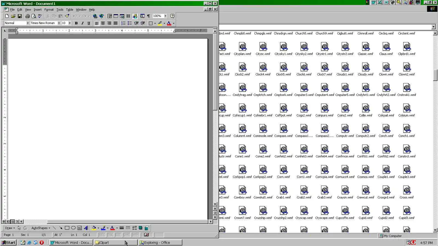Open the Format menu

pyautogui.click(x=49, y=10)
